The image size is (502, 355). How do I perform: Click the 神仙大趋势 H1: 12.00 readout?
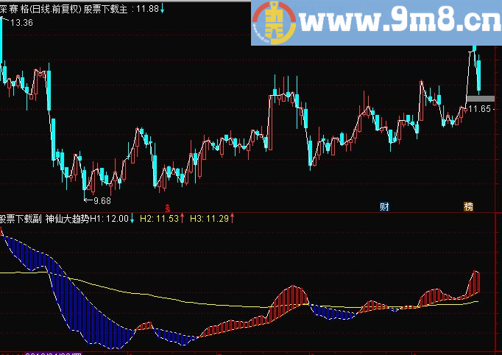click(x=90, y=219)
